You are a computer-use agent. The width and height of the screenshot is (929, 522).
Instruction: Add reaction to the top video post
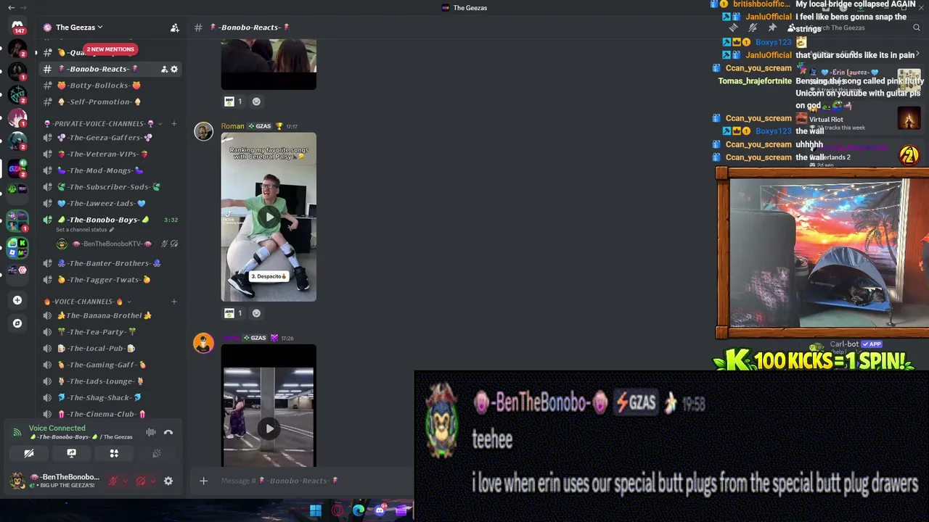click(256, 101)
